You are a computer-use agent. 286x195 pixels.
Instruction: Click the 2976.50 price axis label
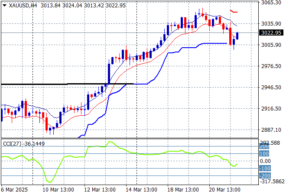coord(271,66)
